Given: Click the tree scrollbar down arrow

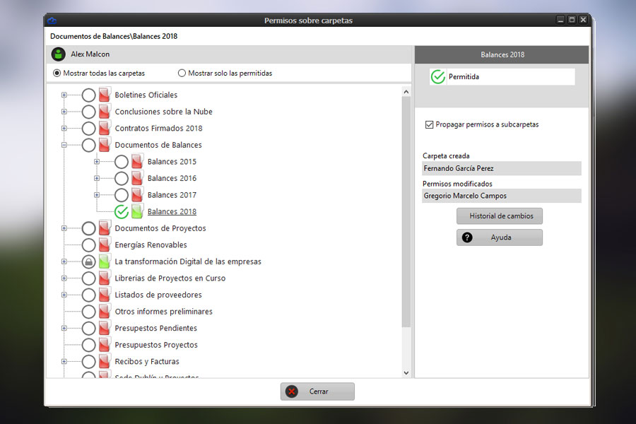Looking at the screenshot, I should pyautogui.click(x=406, y=373).
